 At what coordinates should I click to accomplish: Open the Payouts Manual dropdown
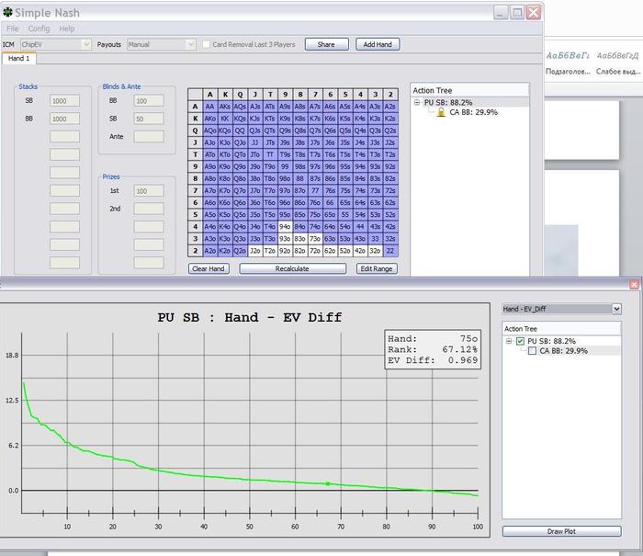pyautogui.click(x=161, y=44)
